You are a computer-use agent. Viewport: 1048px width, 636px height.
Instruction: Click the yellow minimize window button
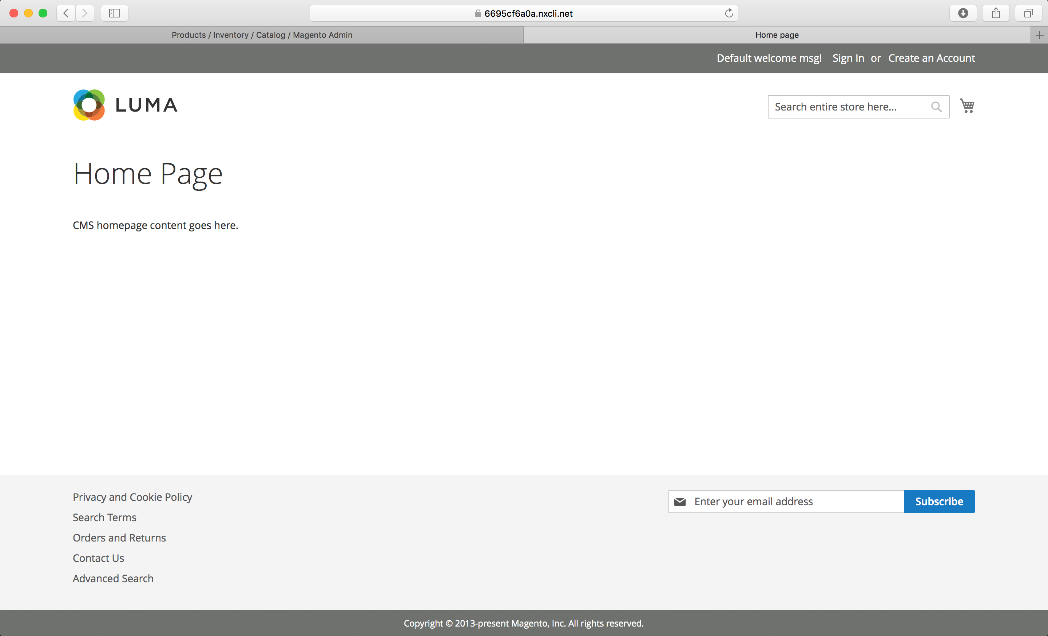[x=28, y=13]
